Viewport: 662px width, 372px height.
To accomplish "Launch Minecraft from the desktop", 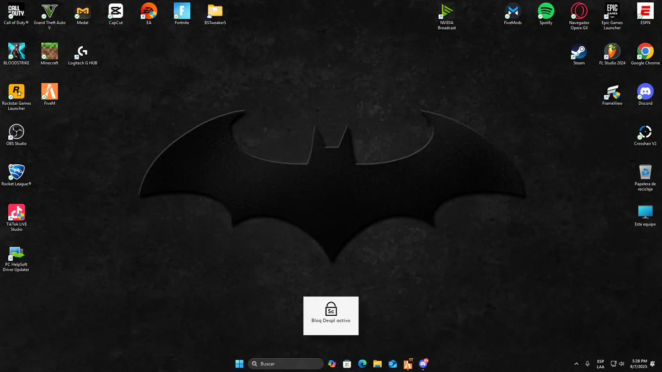I will click(x=50, y=54).
